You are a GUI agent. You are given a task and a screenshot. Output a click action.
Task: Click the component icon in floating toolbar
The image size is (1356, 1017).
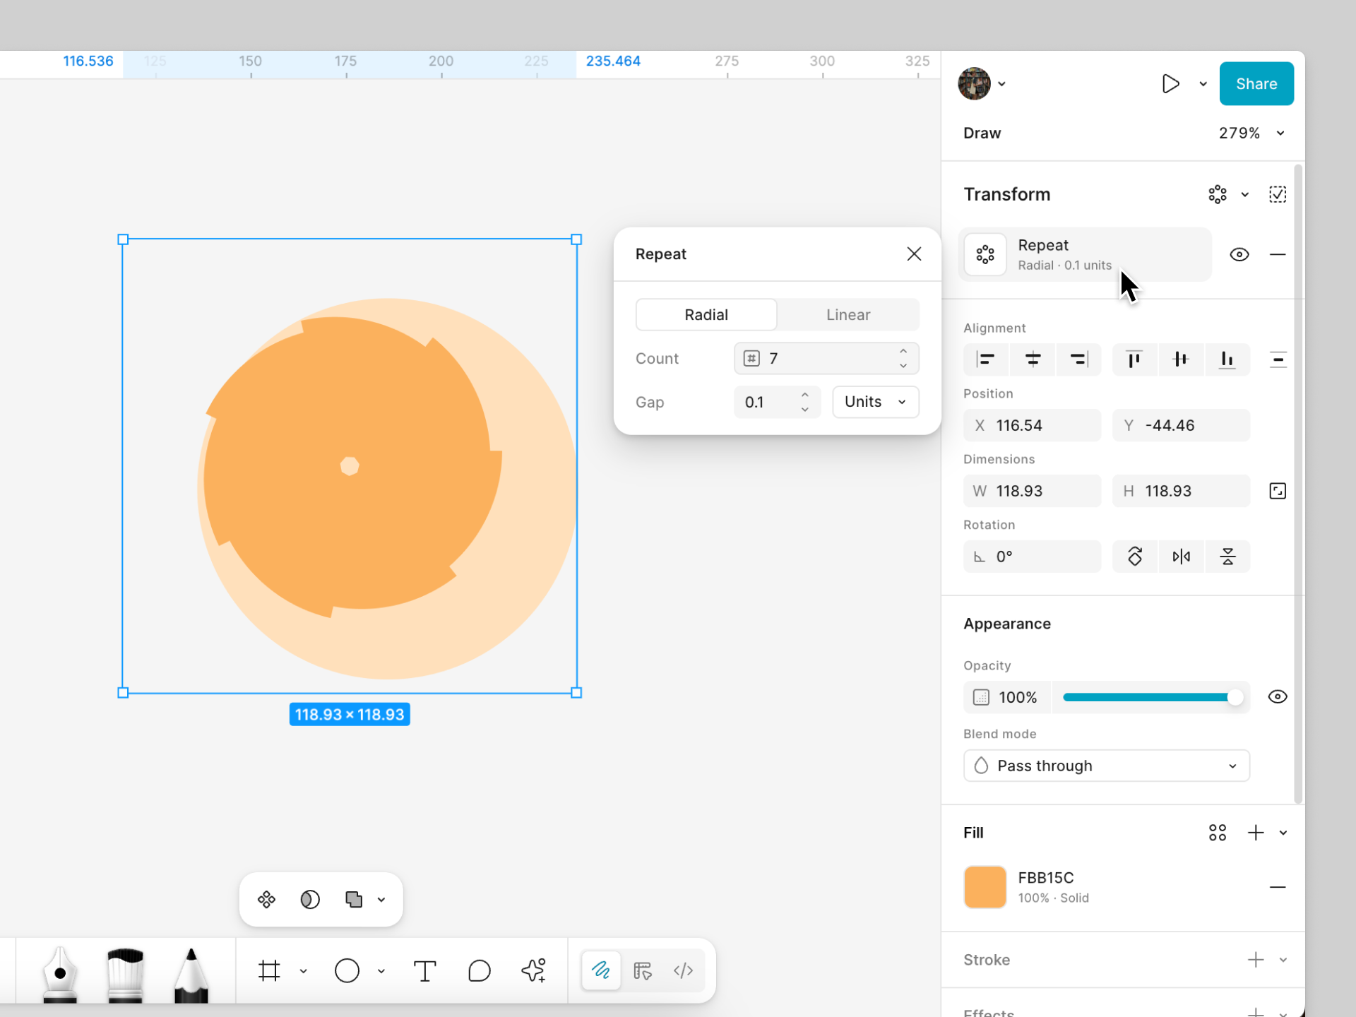coord(266,899)
